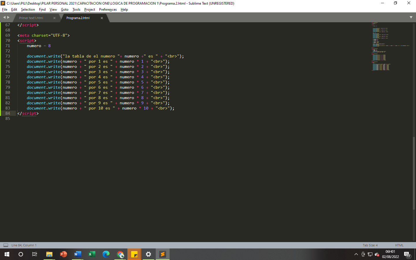
Task: Open the tab list dropdown arrow
Action: (x=411, y=17)
